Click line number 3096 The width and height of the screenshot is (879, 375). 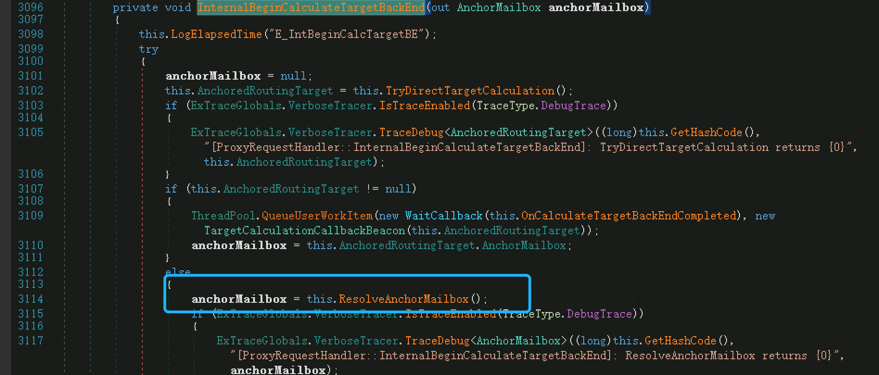(x=31, y=7)
